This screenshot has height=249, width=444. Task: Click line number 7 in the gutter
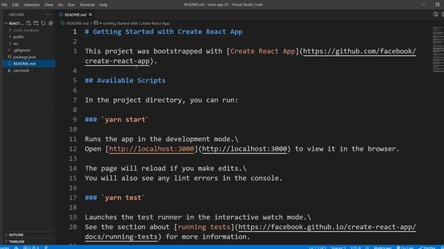click(x=75, y=100)
